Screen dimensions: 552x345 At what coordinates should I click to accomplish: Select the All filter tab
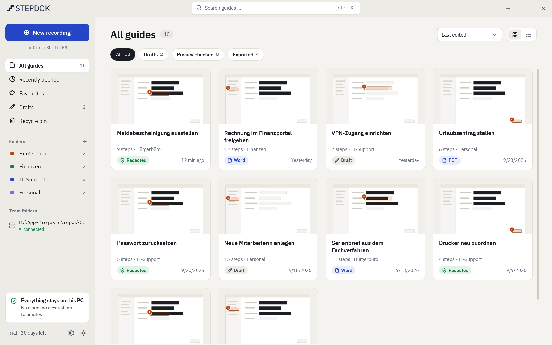tap(123, 54)
